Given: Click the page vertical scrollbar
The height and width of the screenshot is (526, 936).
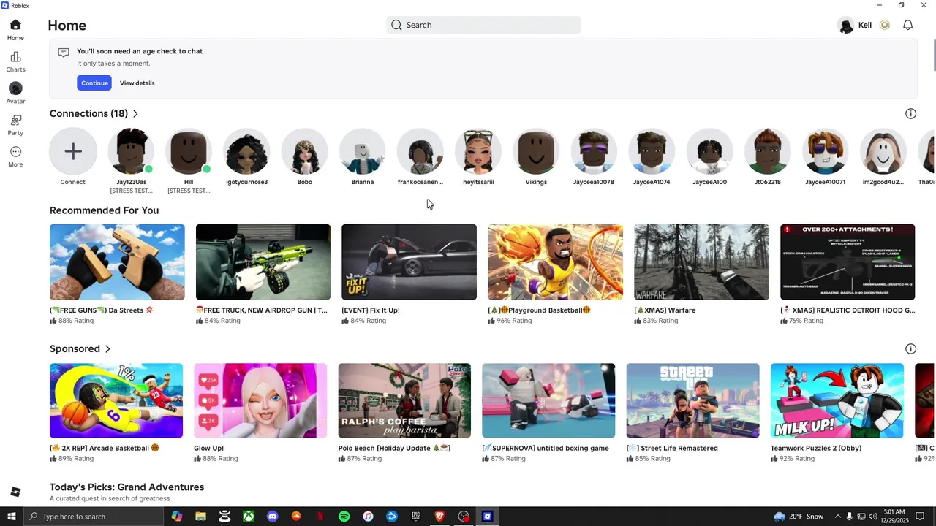Looking at the screenshot, I should pos(933,56).
